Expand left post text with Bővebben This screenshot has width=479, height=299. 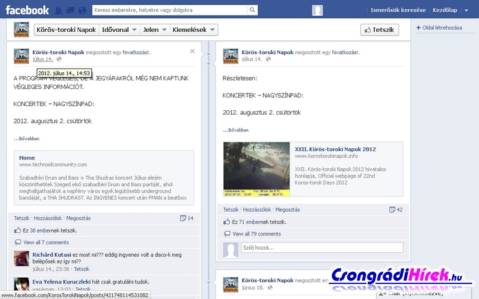click(29, 138)
